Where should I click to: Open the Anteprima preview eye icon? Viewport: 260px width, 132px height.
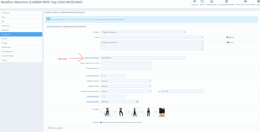click(195, 2)
